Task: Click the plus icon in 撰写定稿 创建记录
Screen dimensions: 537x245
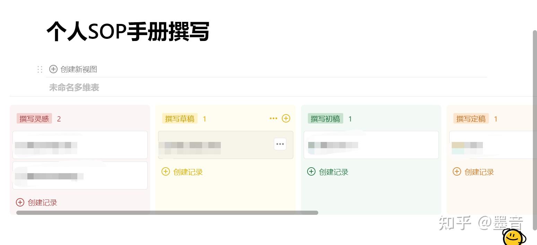Action: pyautogui.click(x=457, y=172)
